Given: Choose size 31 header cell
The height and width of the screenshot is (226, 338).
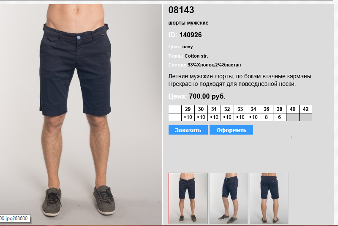Looking at the screenshot, I should [x=214, y=109].
